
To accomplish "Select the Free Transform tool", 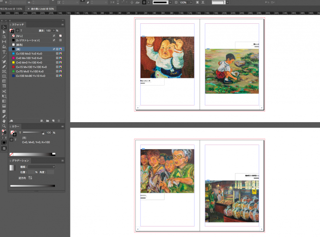I will tap(4, 96).
